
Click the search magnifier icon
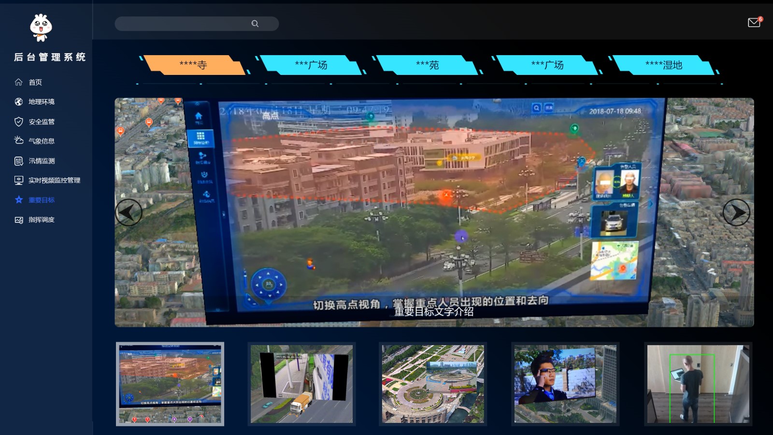(255, 24)
